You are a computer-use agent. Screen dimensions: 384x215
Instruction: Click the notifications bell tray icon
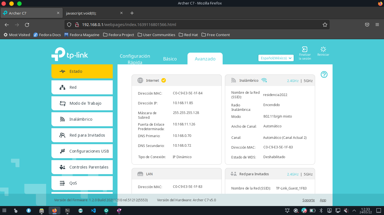(287, 210)
